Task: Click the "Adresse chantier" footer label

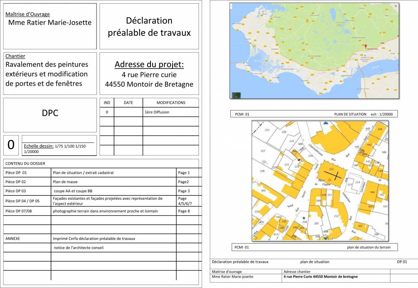Action: coord(297,271)
